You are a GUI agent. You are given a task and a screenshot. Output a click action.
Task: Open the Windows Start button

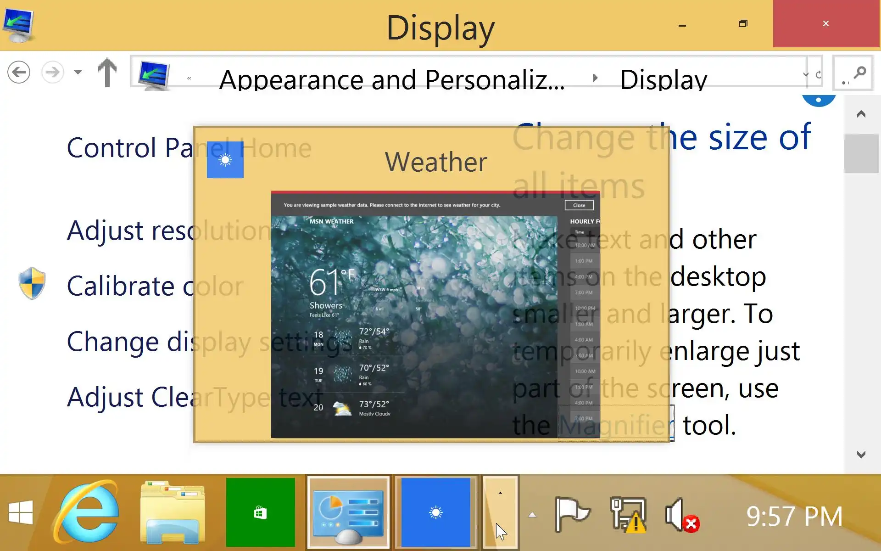click(21, 512)
